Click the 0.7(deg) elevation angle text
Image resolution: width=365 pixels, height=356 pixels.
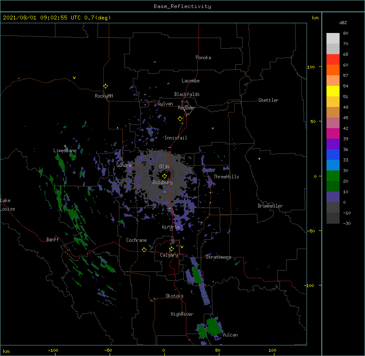pyautogui.click(x=97, y=18)
